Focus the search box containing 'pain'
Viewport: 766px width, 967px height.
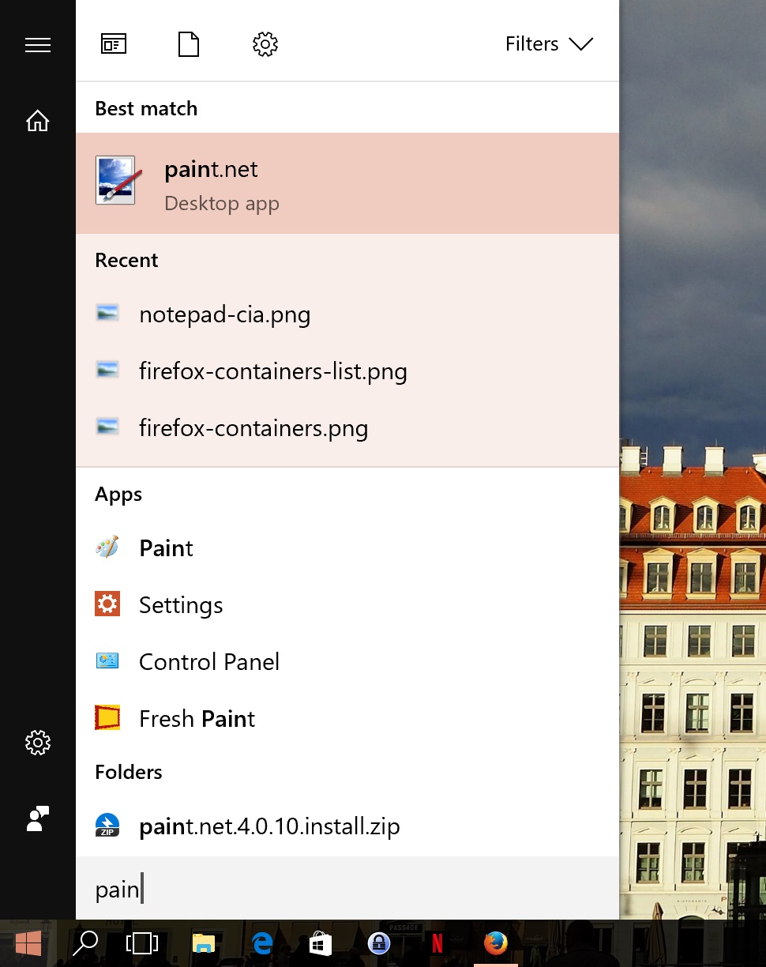point(347,889)
